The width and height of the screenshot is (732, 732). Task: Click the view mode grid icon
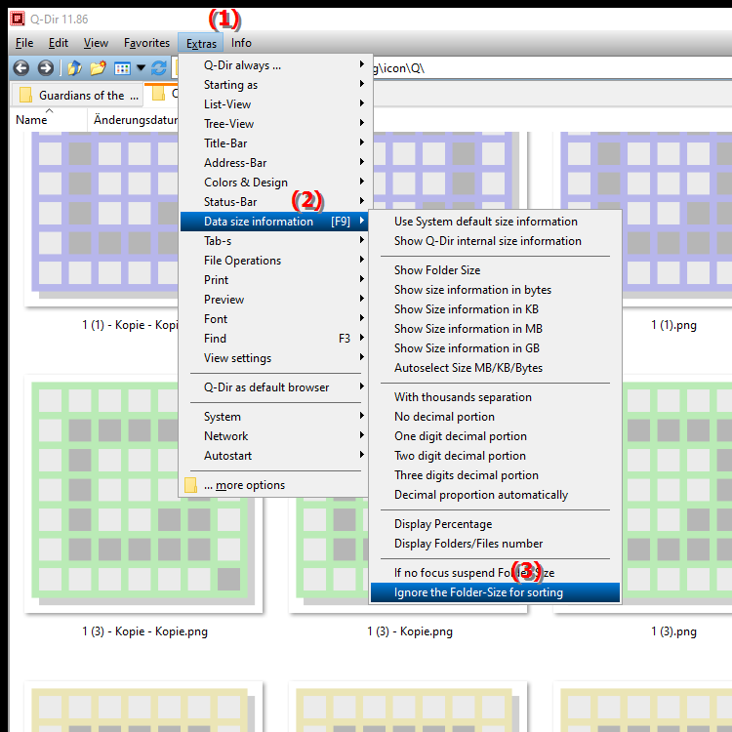click(x=122, y=68)
